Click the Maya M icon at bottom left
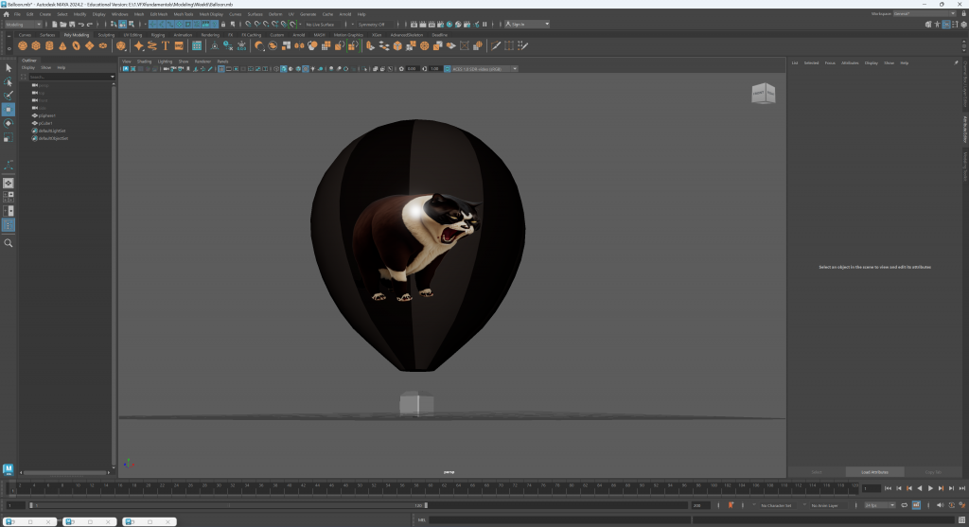This screenshot has width=969, height=527. click(x=8, y=469)
